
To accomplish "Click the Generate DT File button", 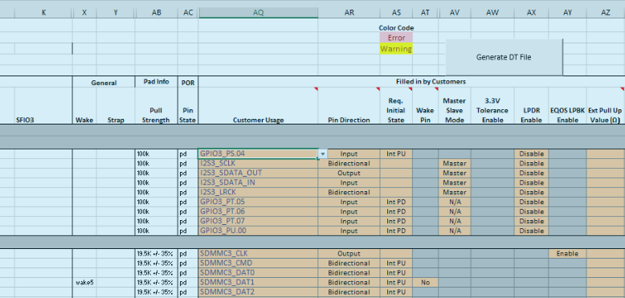I will (504, 57).
